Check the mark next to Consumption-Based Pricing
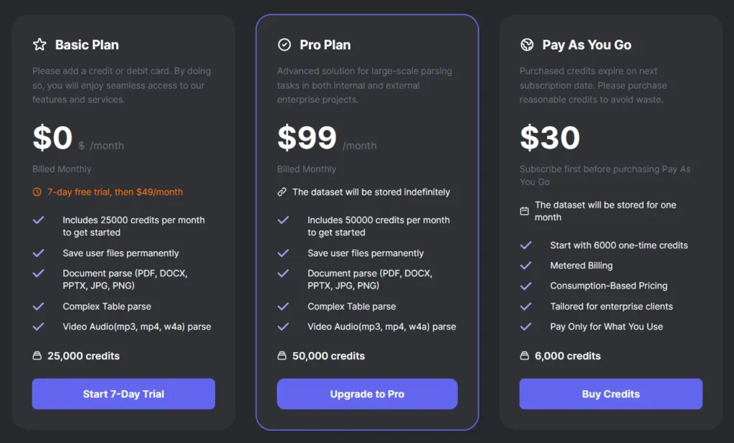The width and height of the screenshot is (734, 443). (527, 286)
